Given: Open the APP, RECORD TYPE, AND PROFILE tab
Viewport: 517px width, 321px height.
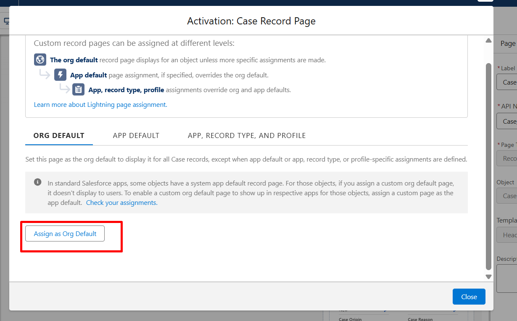Looking at the screenshot, I should coord(247,135).
